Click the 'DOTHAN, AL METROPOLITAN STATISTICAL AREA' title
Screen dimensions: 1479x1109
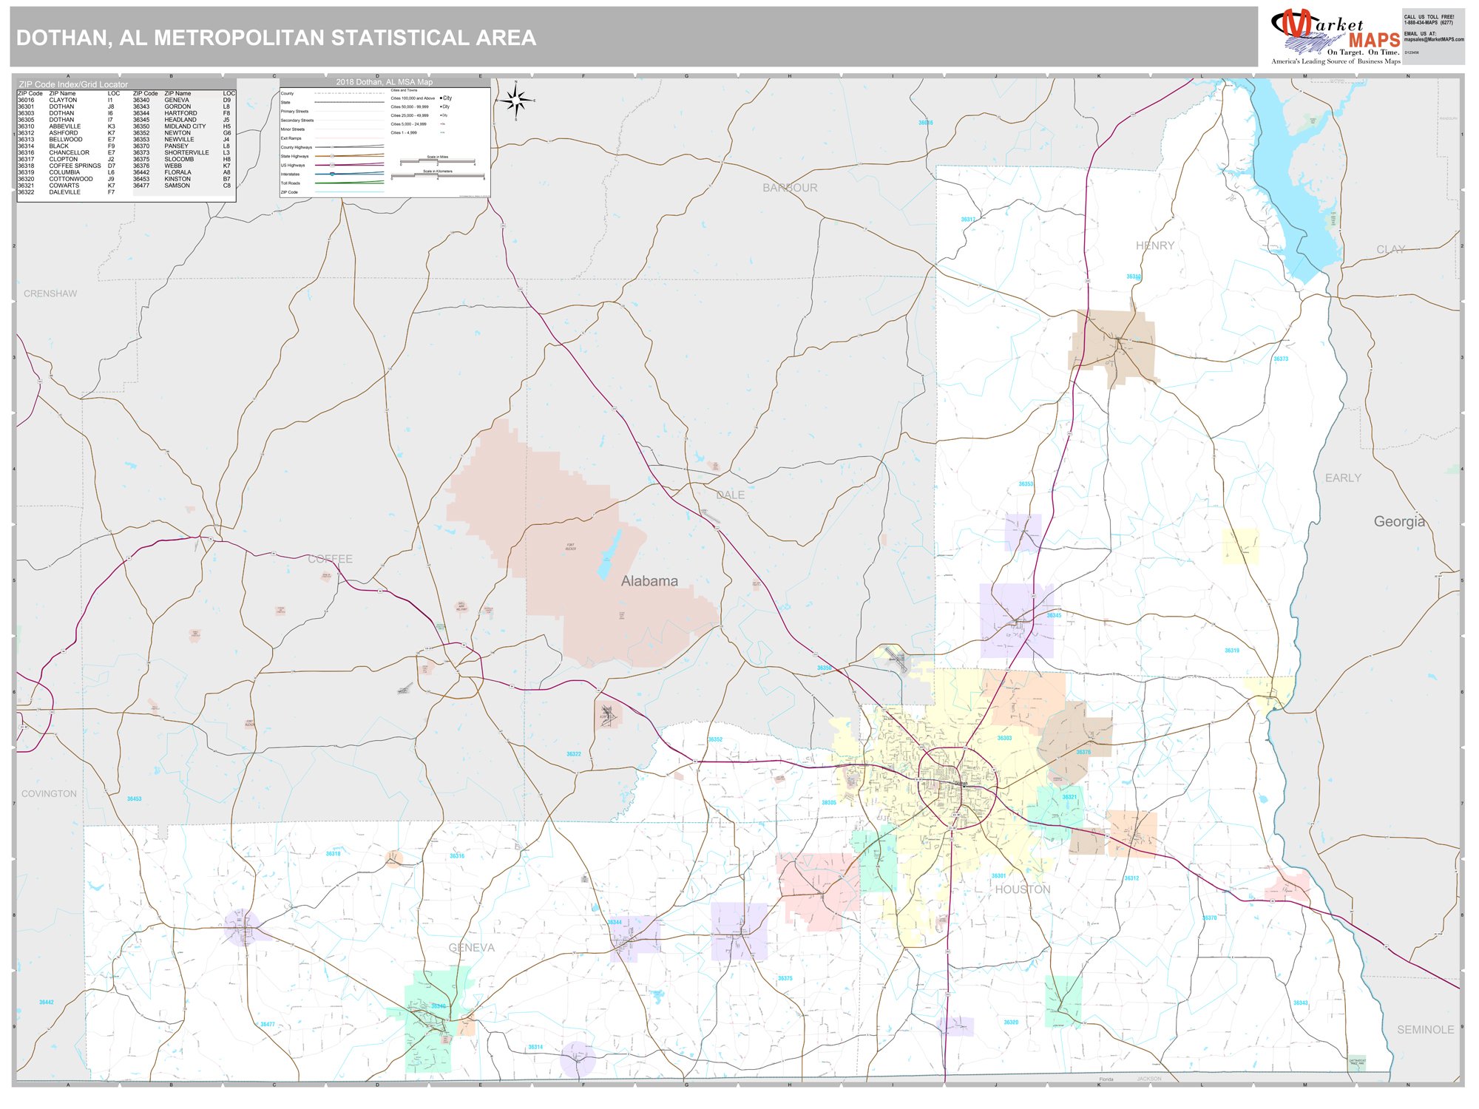(x=276, y=38)
